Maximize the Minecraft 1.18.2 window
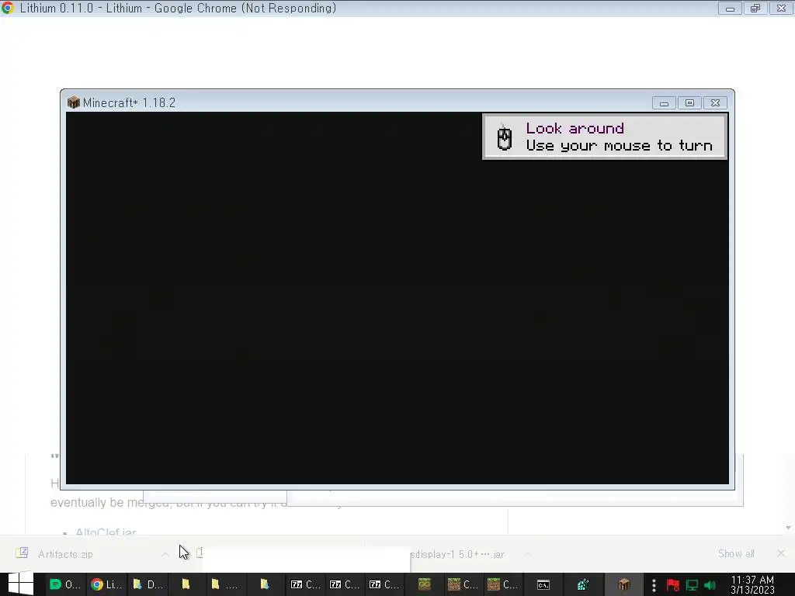 coord(689,103)
